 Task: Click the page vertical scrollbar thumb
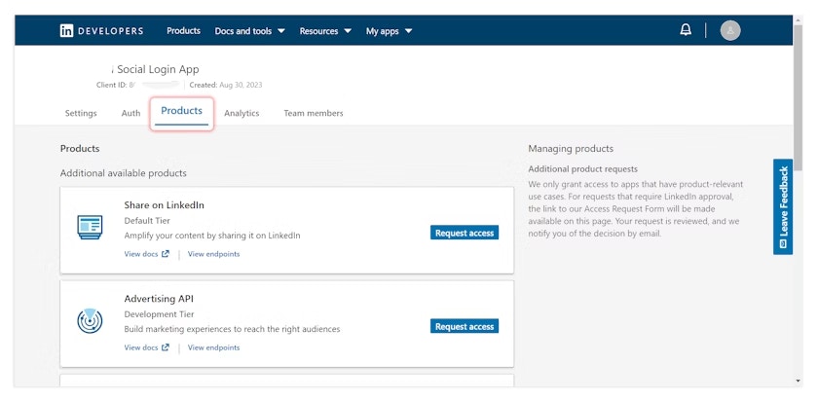[798, 99]
